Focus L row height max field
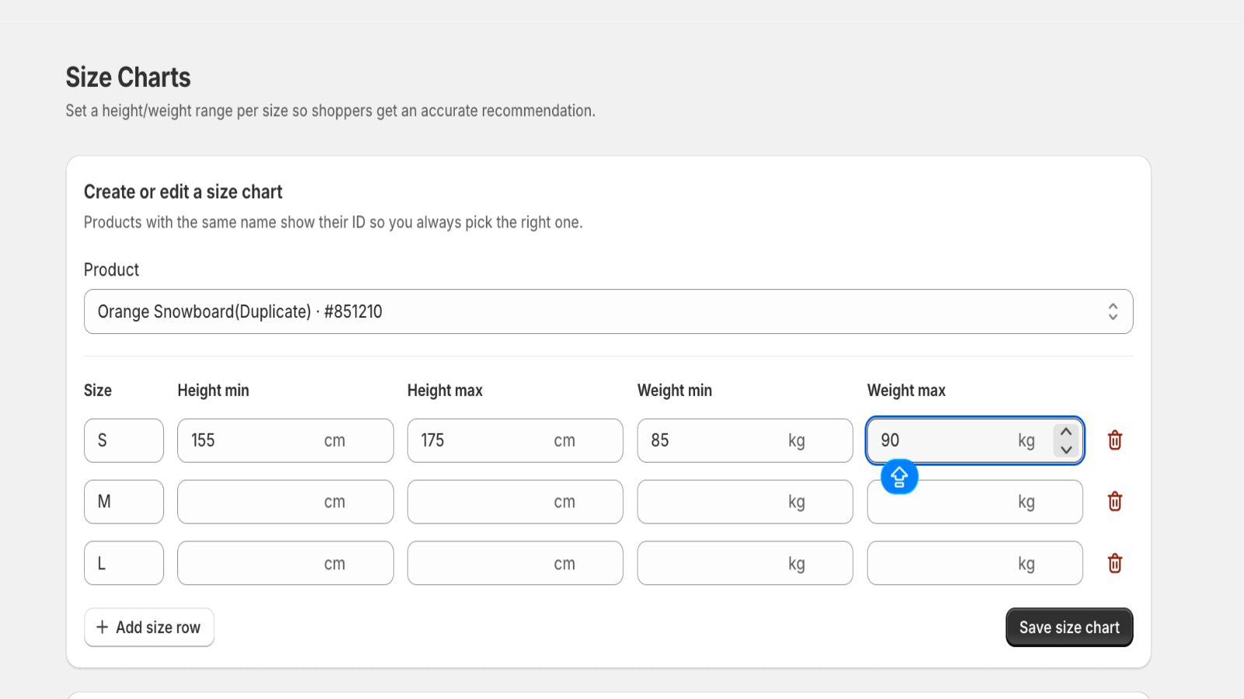1244x699 pixels. click(x=515, y=563)
